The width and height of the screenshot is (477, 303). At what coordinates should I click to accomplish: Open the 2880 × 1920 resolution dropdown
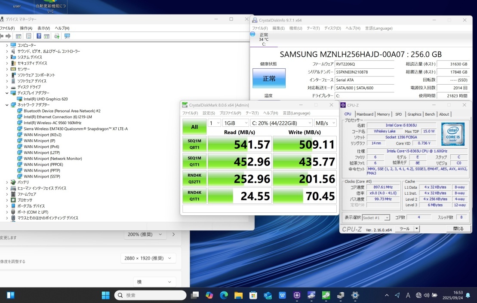(148, 258)
